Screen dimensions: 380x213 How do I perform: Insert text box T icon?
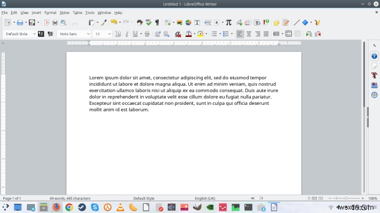click(197, 22)
